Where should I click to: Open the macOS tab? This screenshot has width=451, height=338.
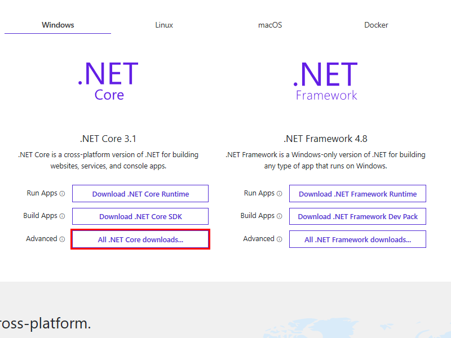click(270, 25)
